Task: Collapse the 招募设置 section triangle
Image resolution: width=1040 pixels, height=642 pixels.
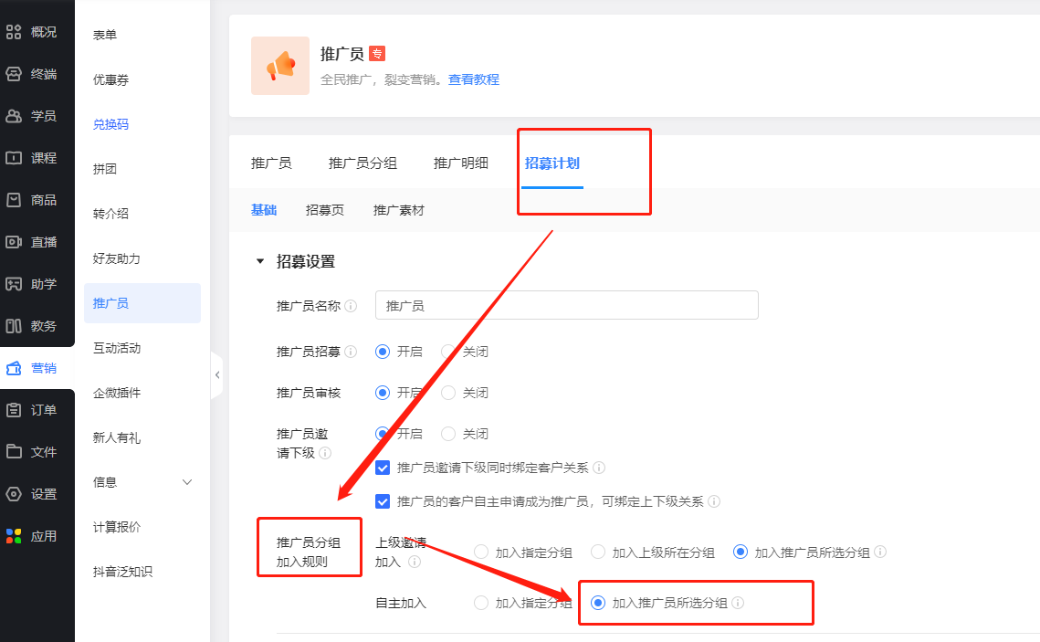Action: point(260,262)
